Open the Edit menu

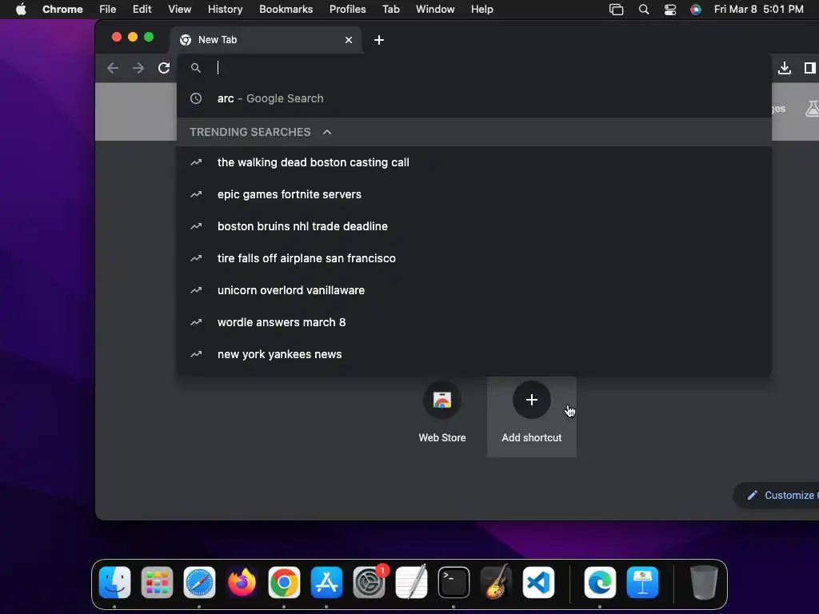point(142,10)
